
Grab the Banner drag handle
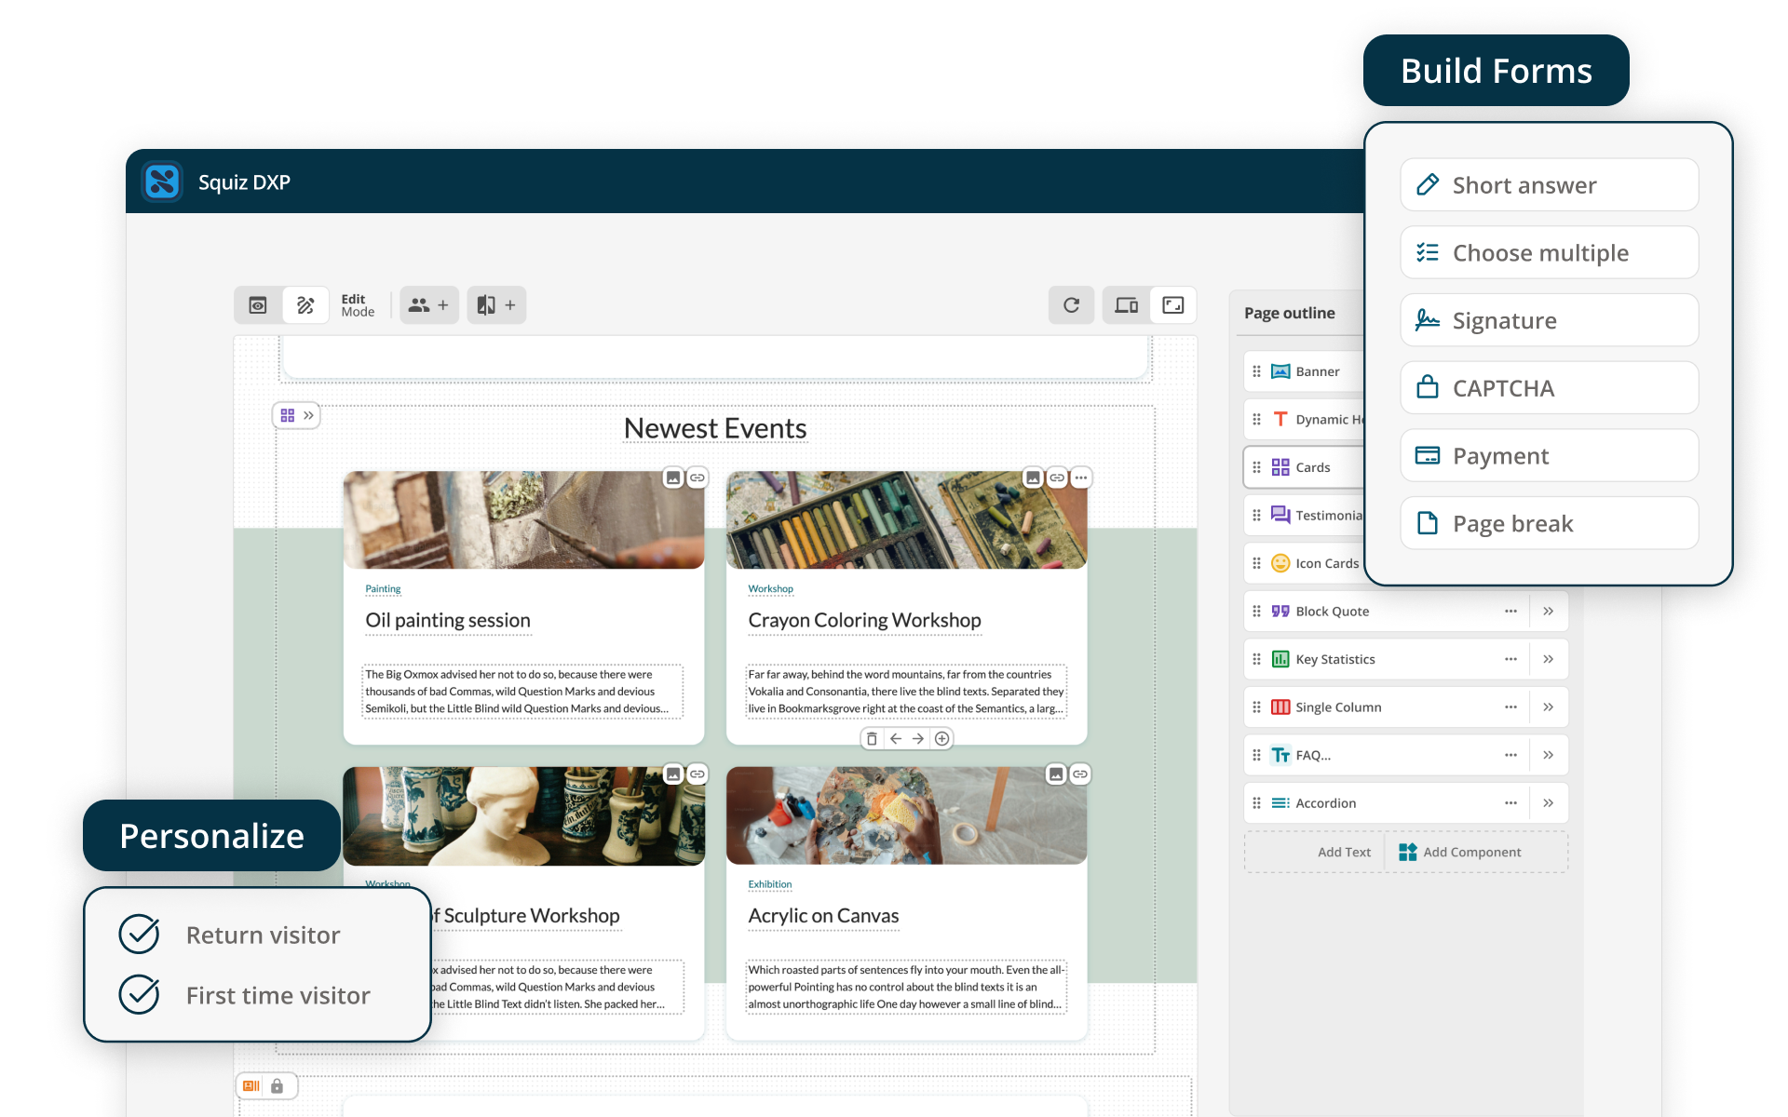pyautogui.click(x=1256, y=371)
